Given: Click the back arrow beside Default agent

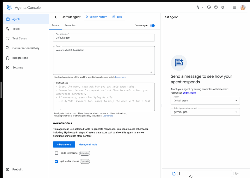Looking at the screenshot, I should coord(56,17).
